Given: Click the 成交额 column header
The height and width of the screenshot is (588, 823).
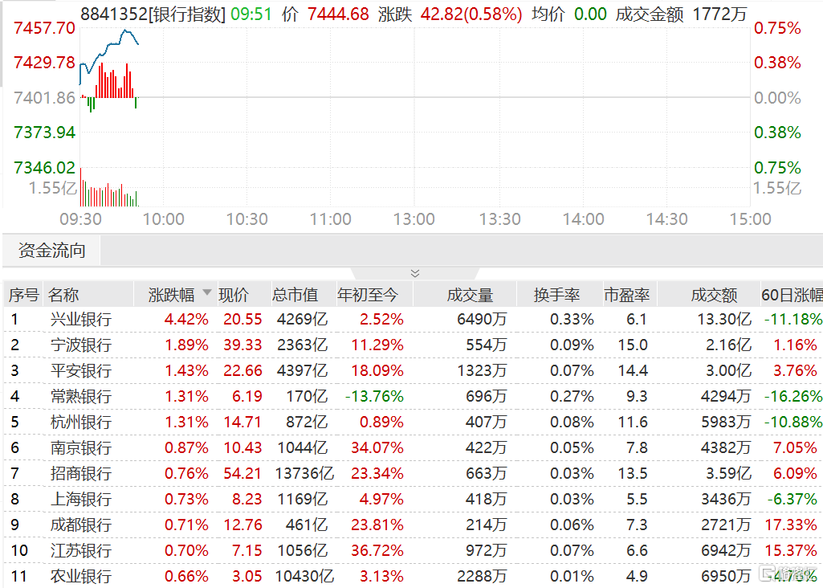Looking at the screenshot, I should 714,295.
